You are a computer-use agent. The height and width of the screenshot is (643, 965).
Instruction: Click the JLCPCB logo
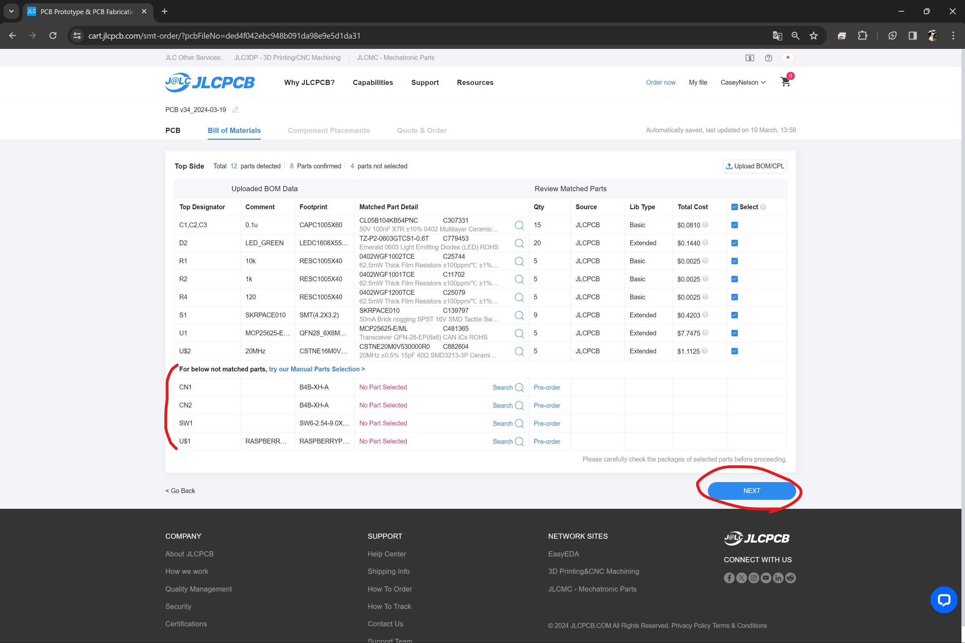point(209,82)
